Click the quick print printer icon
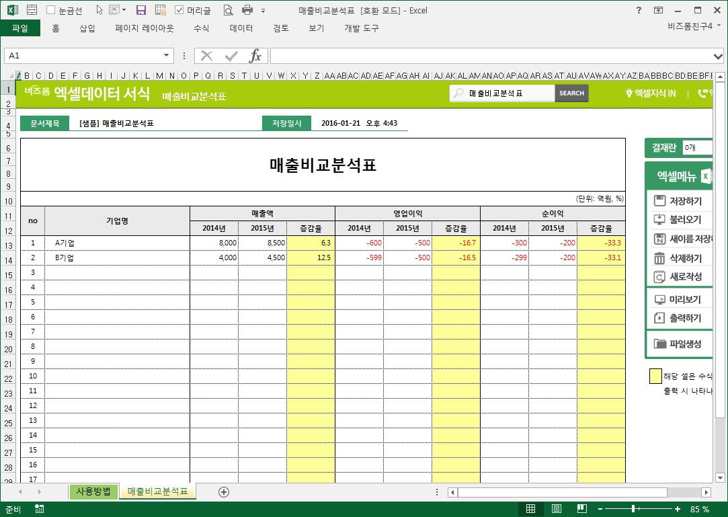 [x=247, y=10]
